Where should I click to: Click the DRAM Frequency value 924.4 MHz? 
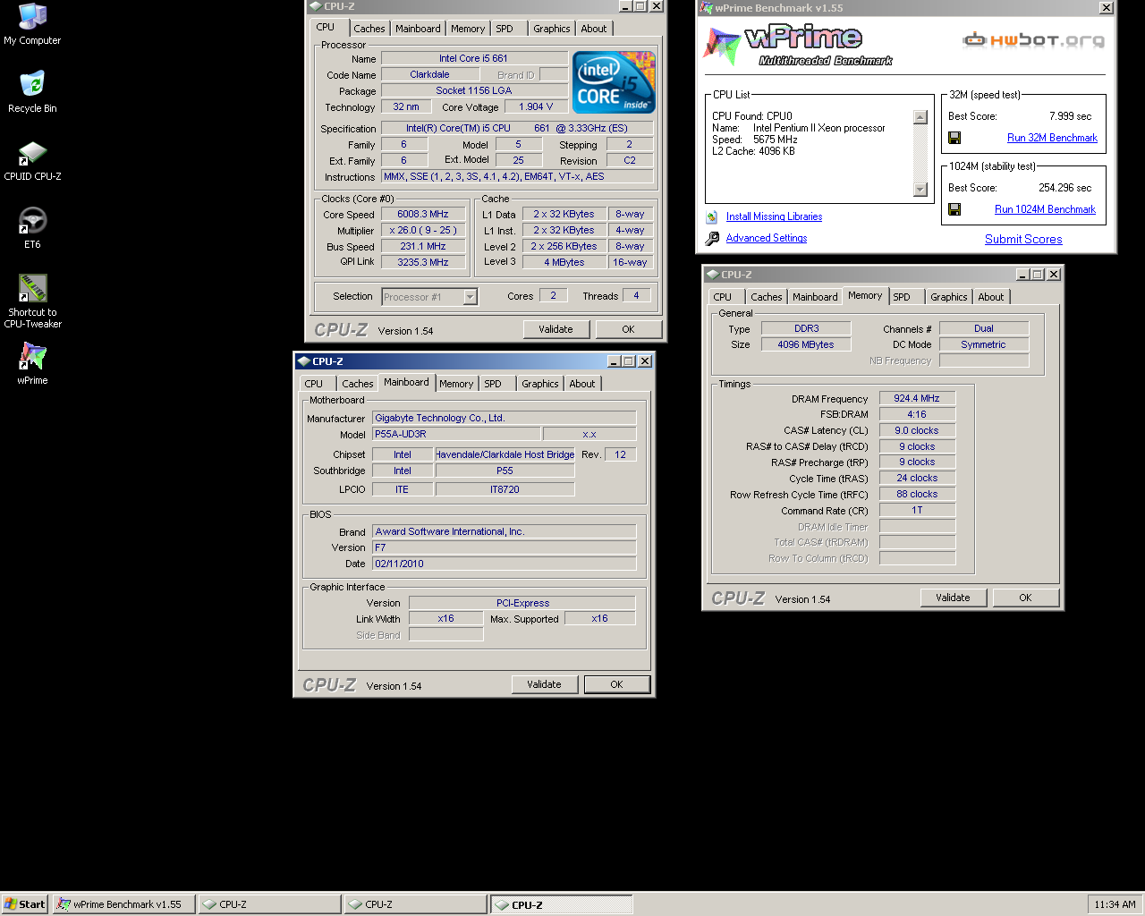pos(917,399)
